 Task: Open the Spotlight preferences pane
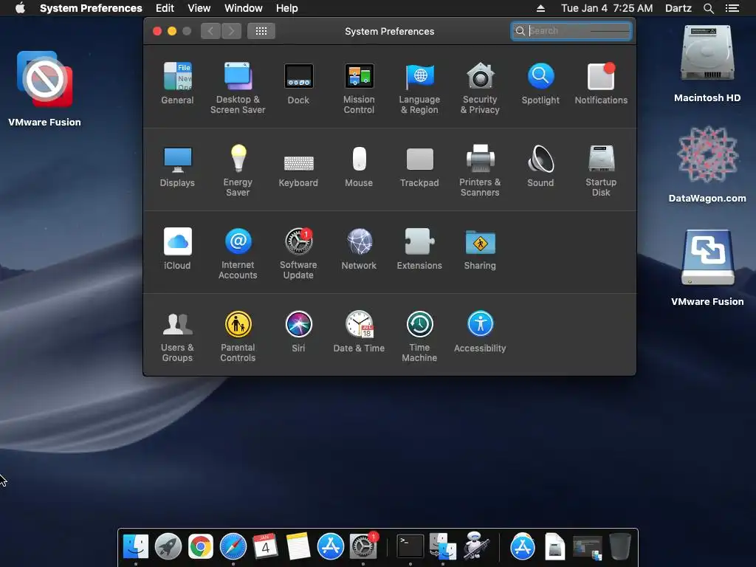pyautogui.click(x=540, y=83)
